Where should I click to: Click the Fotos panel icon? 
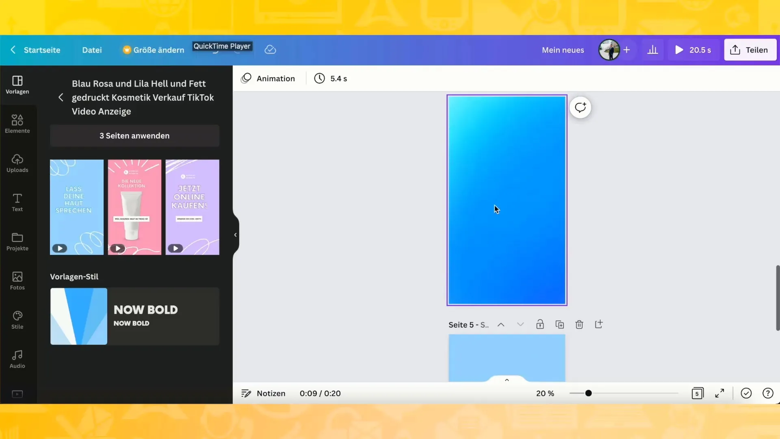18,280
